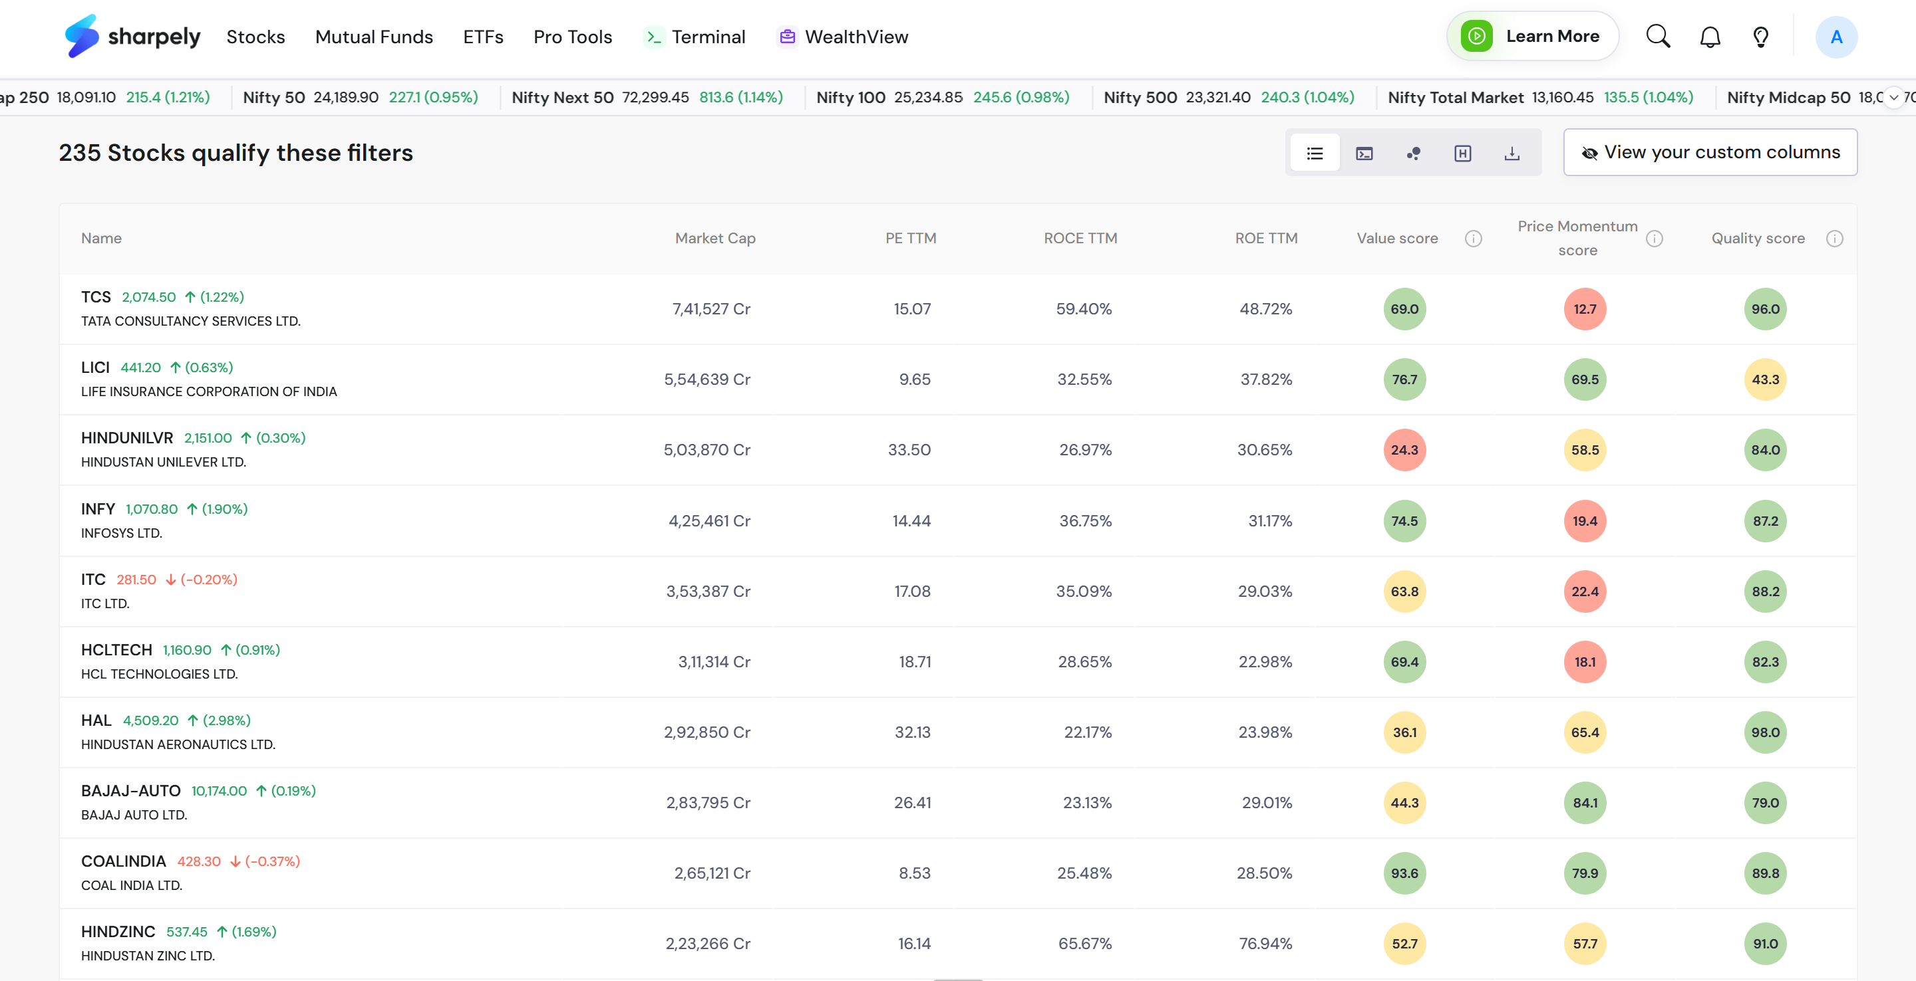
Task: Open the user profile avatar
Action: (x=1836, y=37)
